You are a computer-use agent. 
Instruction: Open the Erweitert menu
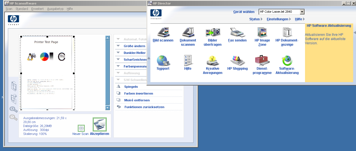click(37, 9)
